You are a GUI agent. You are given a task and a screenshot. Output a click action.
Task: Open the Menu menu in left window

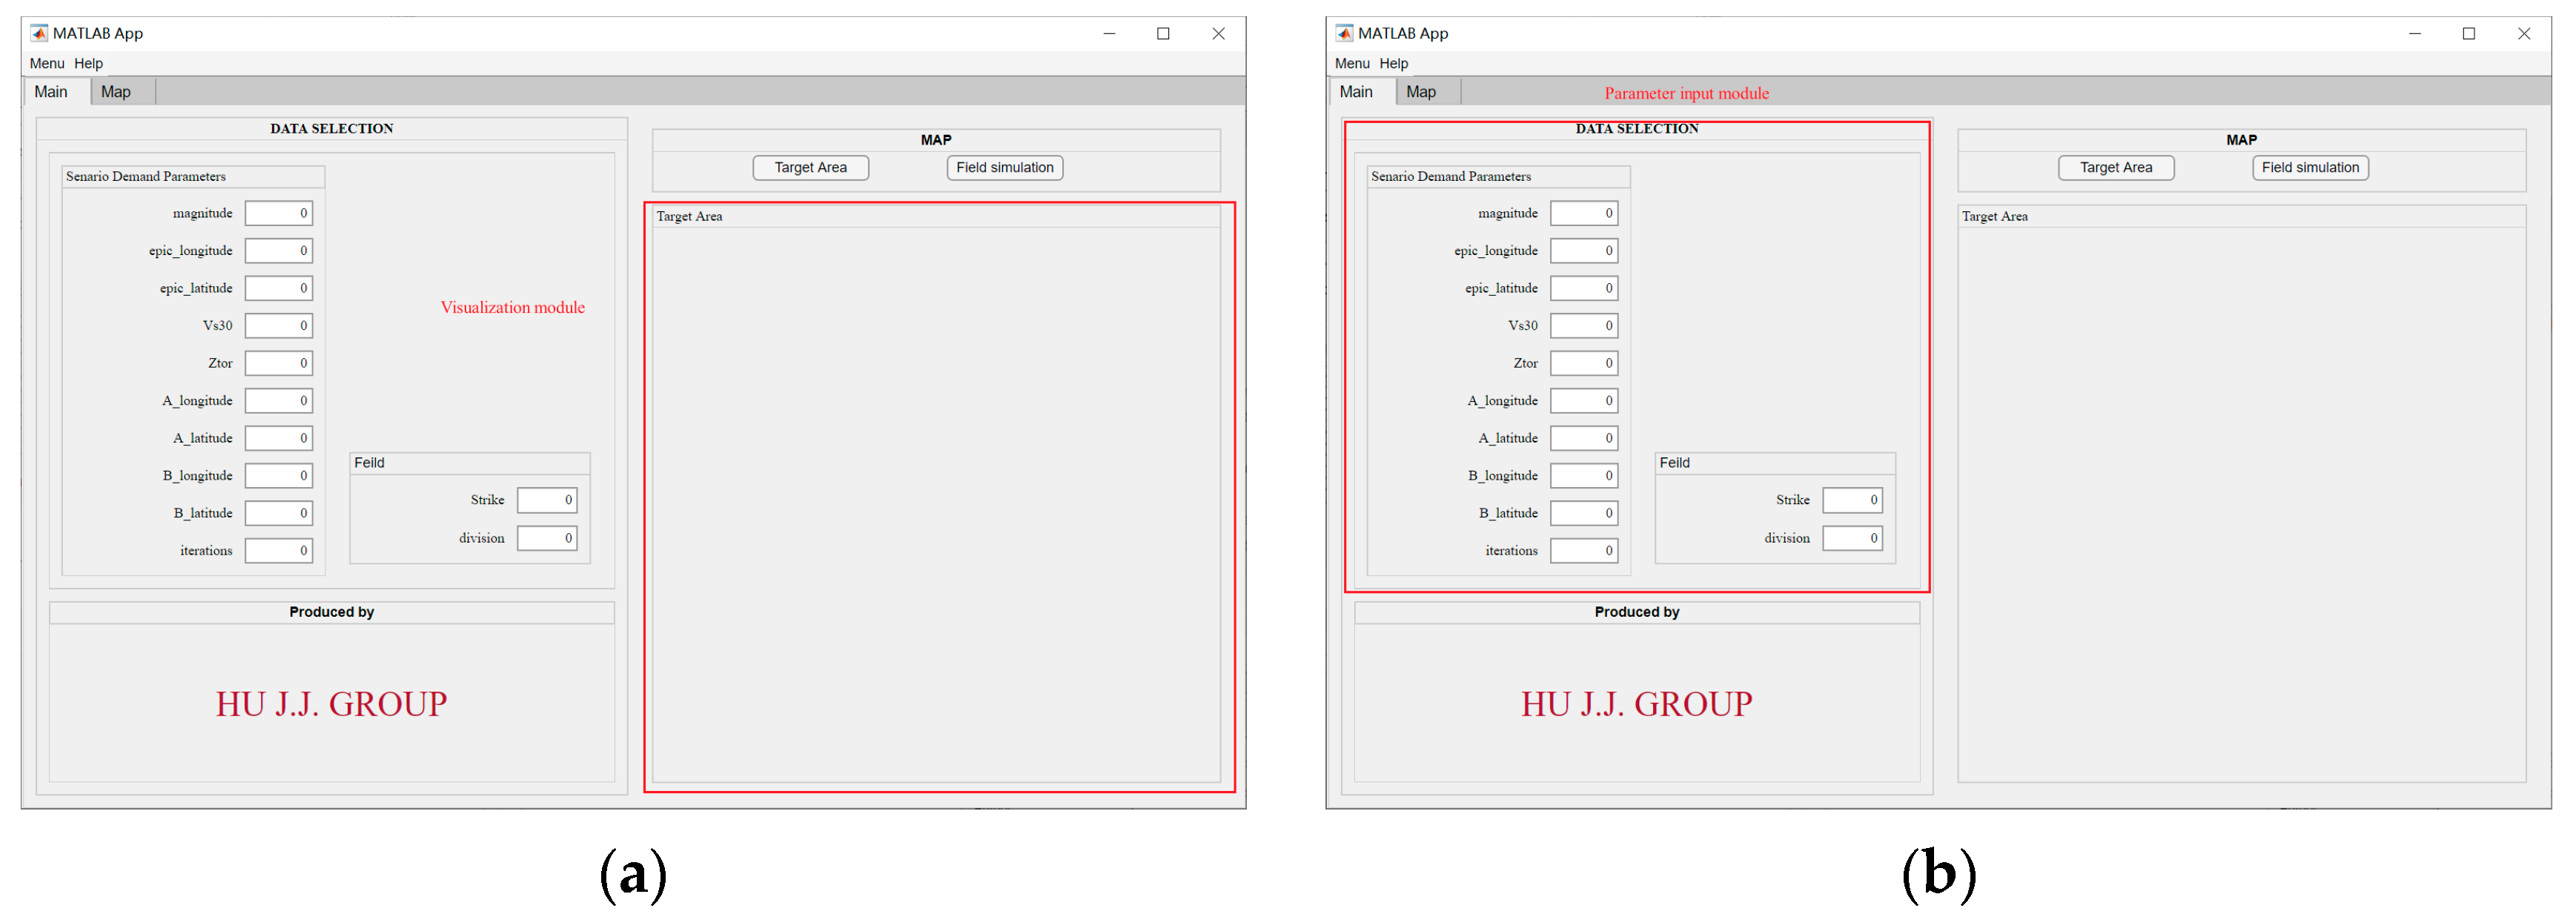46,63
